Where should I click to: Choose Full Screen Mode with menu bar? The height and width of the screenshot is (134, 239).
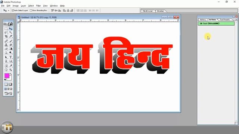tap(8, 89)
